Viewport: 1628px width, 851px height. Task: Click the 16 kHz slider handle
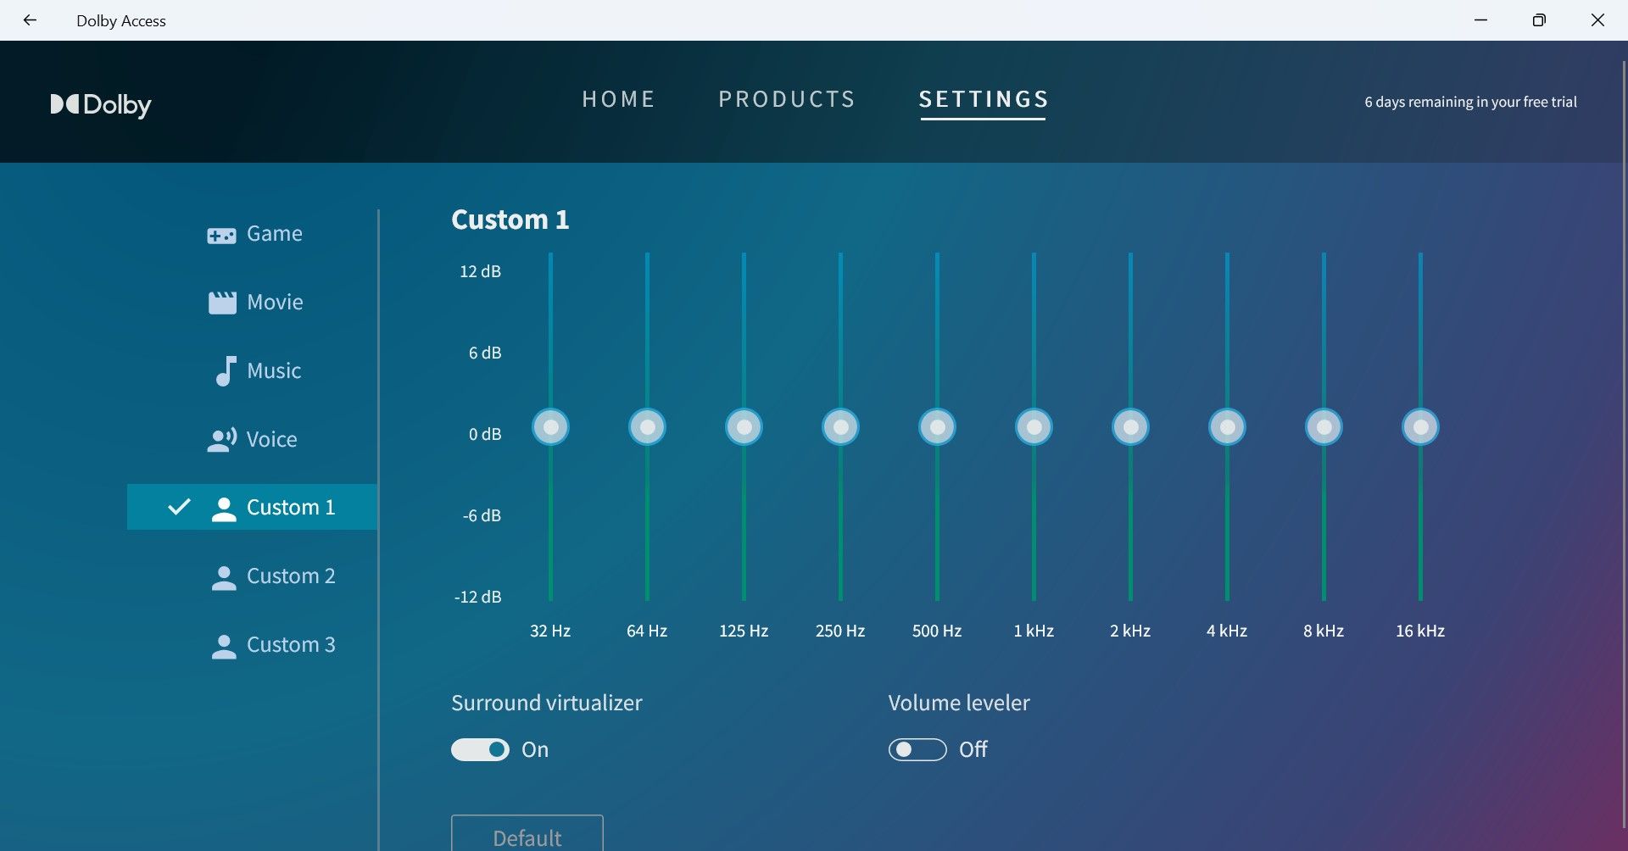click(1420, 427)
